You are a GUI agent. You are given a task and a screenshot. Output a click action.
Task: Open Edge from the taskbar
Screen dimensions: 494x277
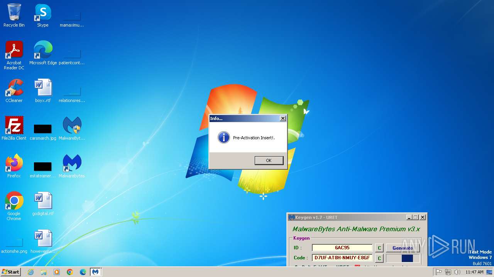pyautogui.click(x=83, y=272)
